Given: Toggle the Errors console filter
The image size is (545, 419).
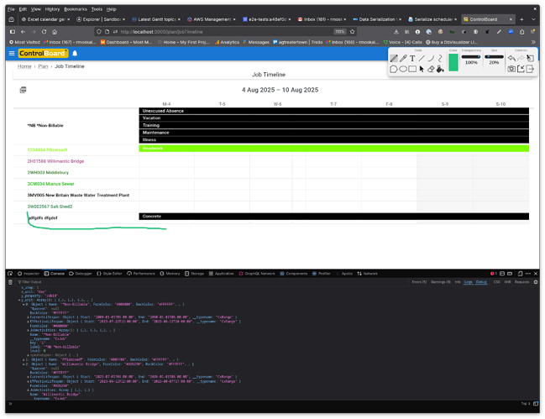Looking at the screenshot, I should click(x=419, y=282).
